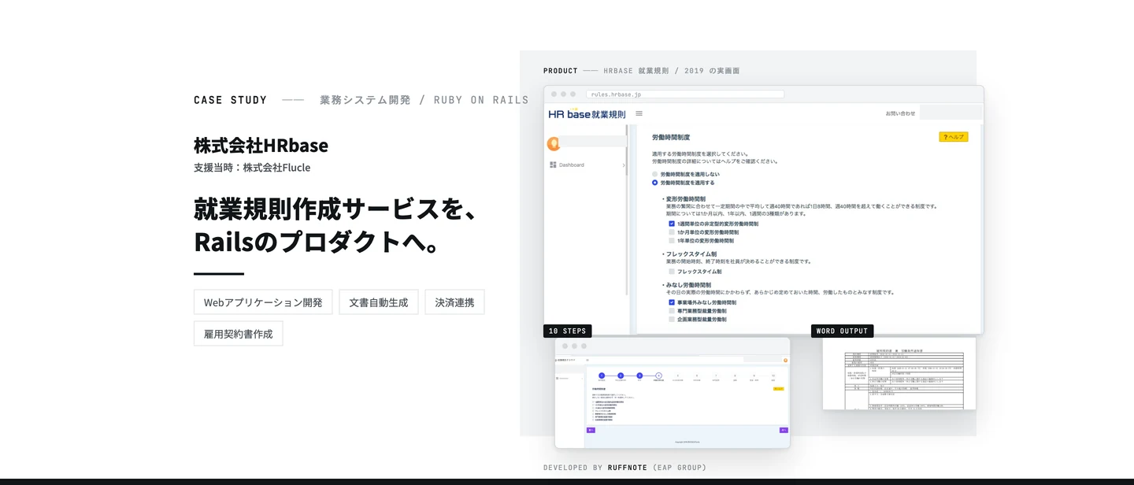Click the orange user avatar in the sidebar
This screenshot has height=485, width=1134.
[x=553, y=143]
